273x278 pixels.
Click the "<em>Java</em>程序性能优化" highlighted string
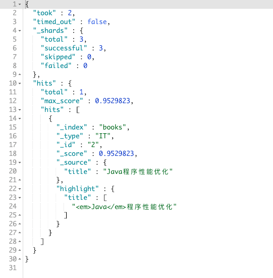pos(124,207)
